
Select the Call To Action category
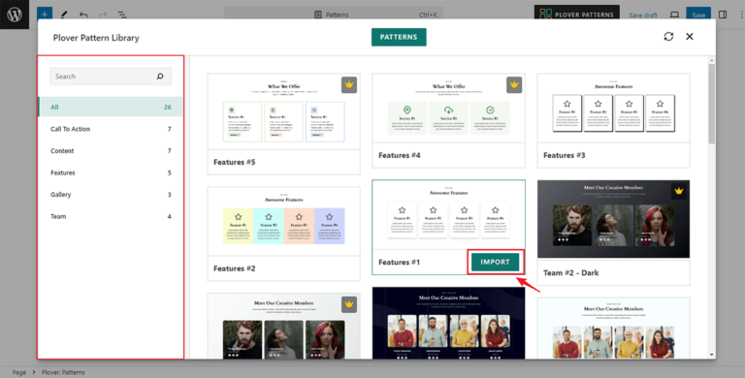click(111, 129)
